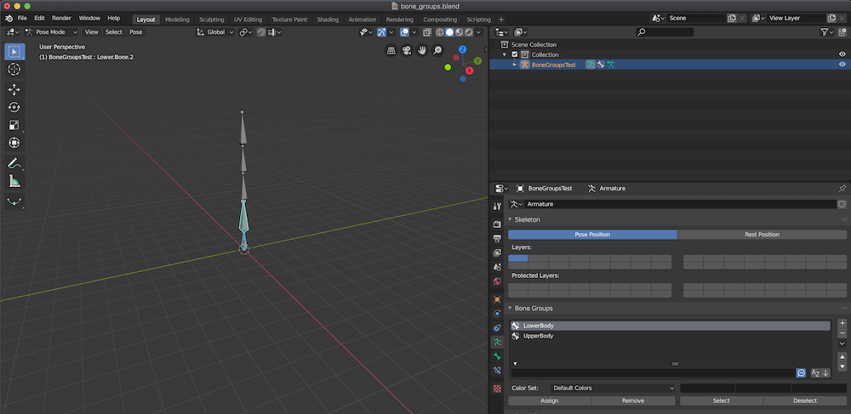The width and height of the screenshot is (851, 414).
Task: Choose the Cursor tool
Action: click(x=14, y=69)
